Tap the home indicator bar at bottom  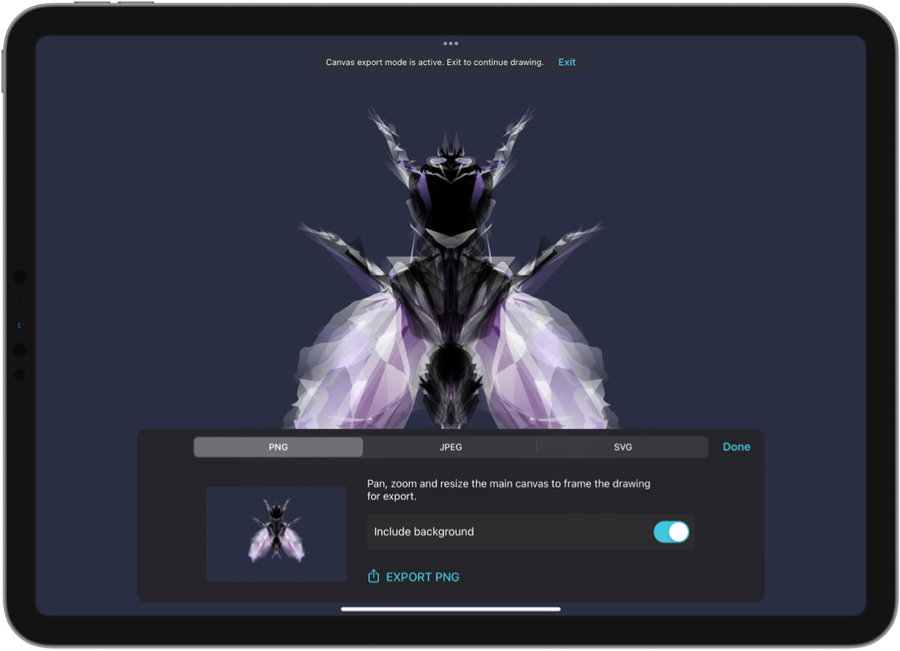[x=451, y=609]
